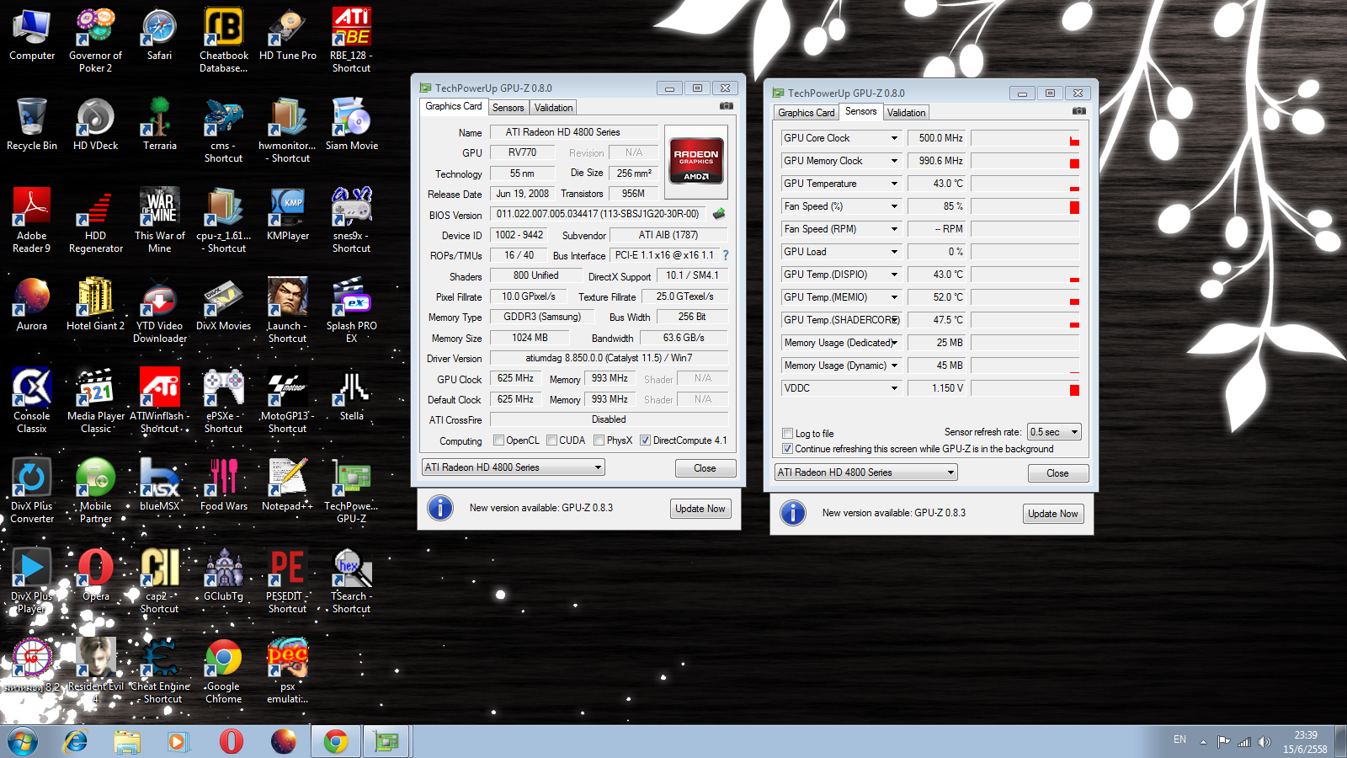Toggle continue refreshing in background checkbox
The height and width of the screenshot is (758, 1347).
pos(787,449)
